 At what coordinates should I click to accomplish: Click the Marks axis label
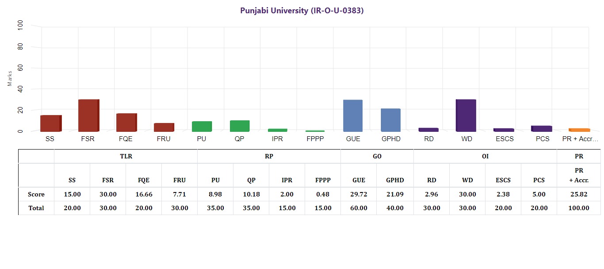[x=10, y=78]
